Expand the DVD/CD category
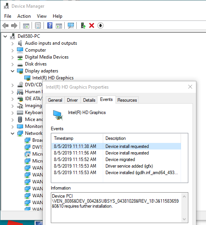 [12, 85]
